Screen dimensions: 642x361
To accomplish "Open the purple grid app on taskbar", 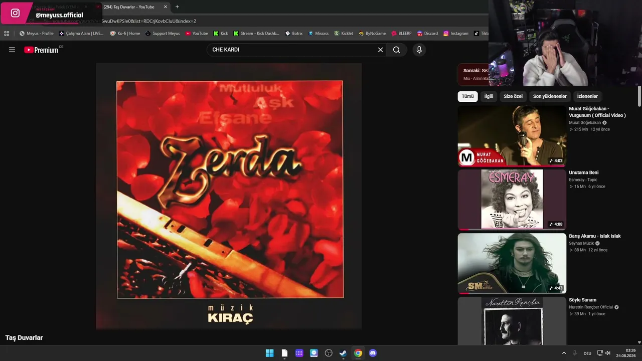I will [x=299, y=353].
